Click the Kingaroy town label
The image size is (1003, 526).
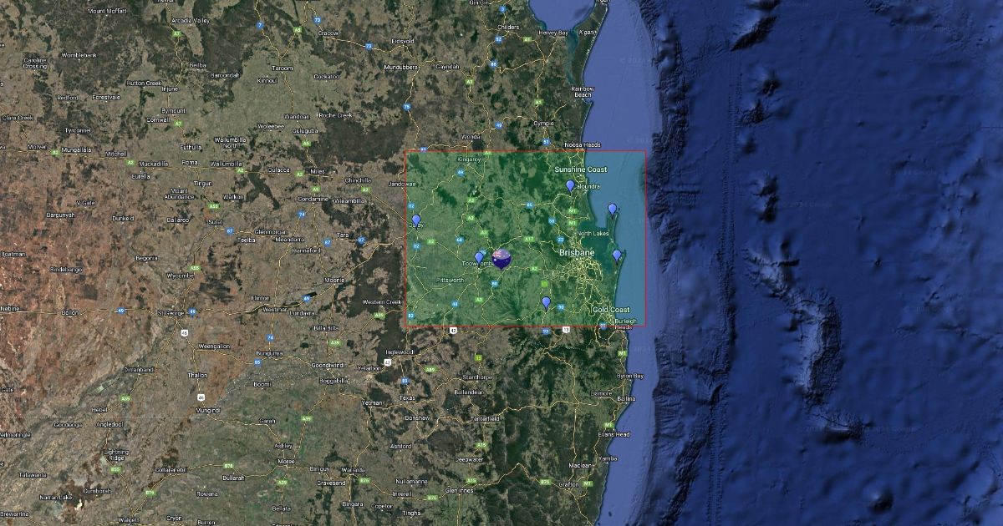(x=470, y=159)
